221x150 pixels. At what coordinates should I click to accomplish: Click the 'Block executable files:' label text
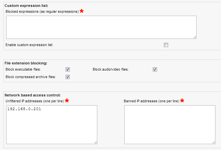coord(23,69)
